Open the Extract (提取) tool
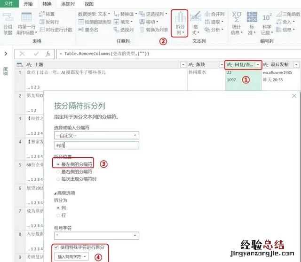This screenshot has width=301, height=262. click(214, 22)
